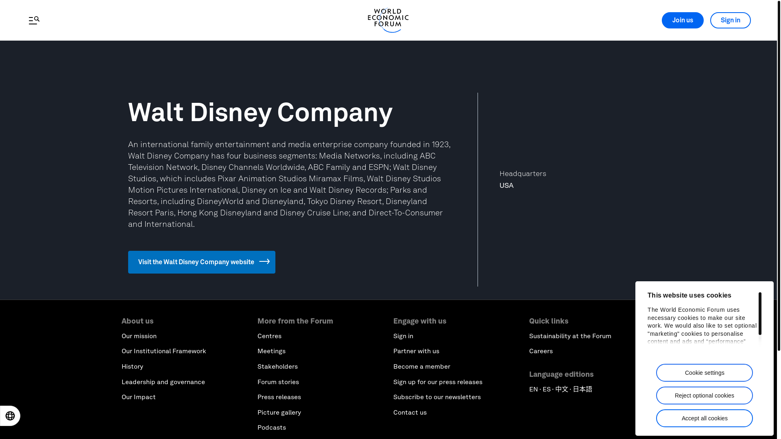Switch to the EN language edition

534,389
